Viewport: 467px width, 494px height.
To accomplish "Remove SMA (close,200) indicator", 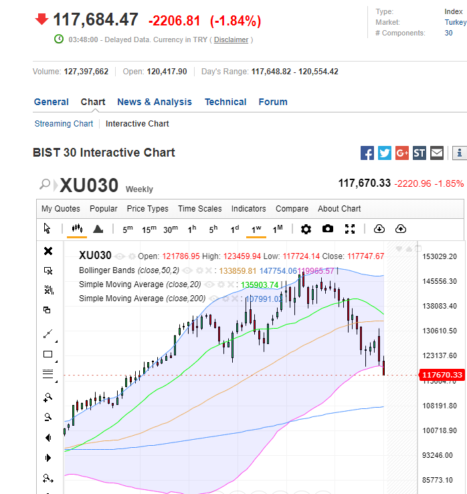I will point(235,299).
